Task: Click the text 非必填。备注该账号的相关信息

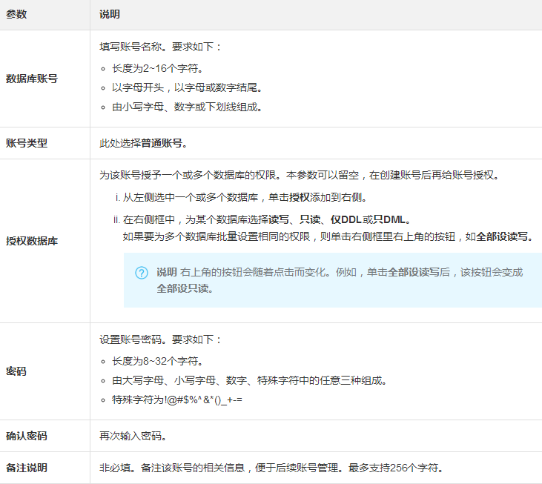Action: click(x=271, y=468)
